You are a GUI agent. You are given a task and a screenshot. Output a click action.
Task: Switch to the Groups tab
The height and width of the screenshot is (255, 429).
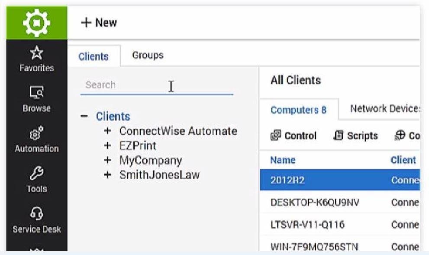tap(148, 55)
